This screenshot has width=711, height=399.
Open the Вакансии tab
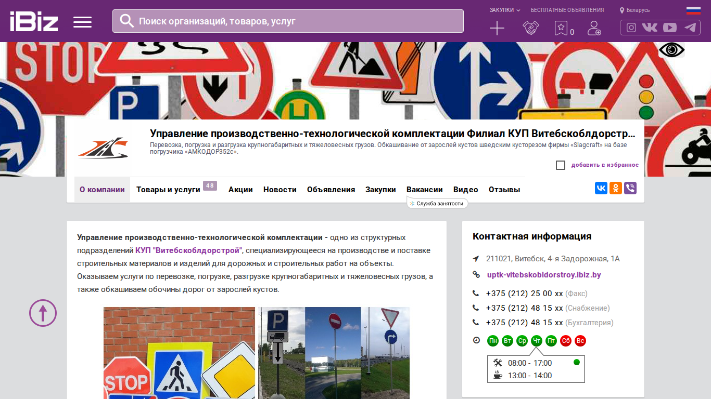pos(425,190)
